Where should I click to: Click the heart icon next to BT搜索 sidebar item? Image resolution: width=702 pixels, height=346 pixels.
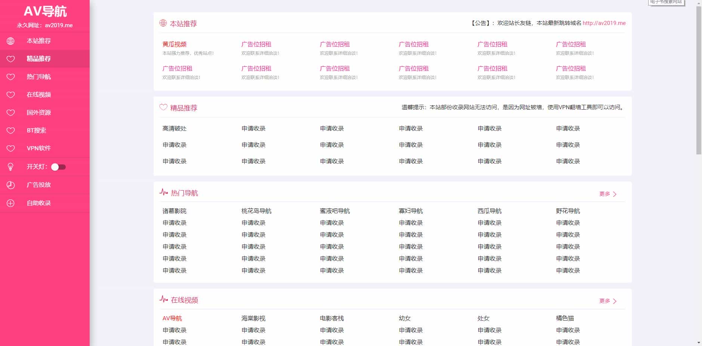coord(10,130)
